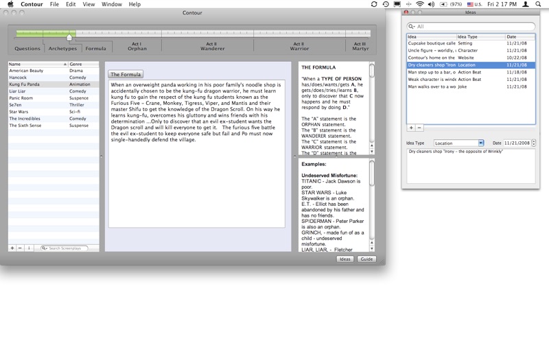Open the display menu bar icon
This screenshot has width=549, height=343.
[x=397, y=4]
